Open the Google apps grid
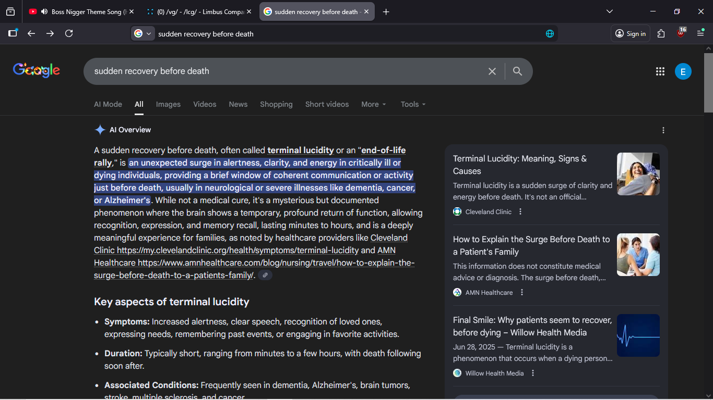713x400 pixels. tap(660, 71)
